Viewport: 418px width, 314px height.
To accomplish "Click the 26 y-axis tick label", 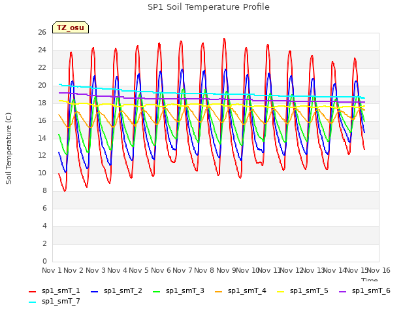I will coord(42,32).
